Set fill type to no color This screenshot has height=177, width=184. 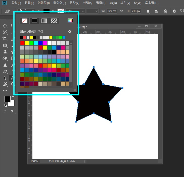click(25, 21)
